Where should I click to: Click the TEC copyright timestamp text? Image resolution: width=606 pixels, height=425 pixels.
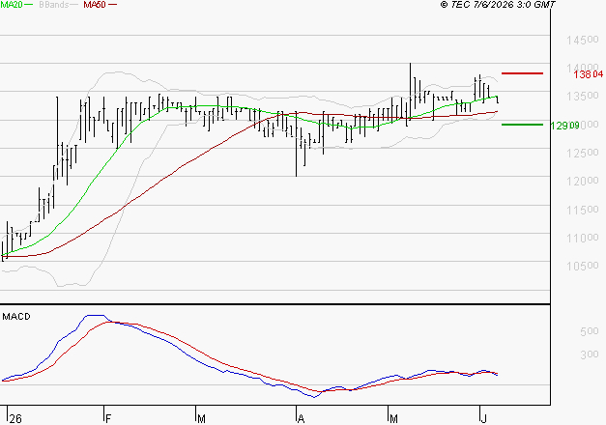point(498,5)
